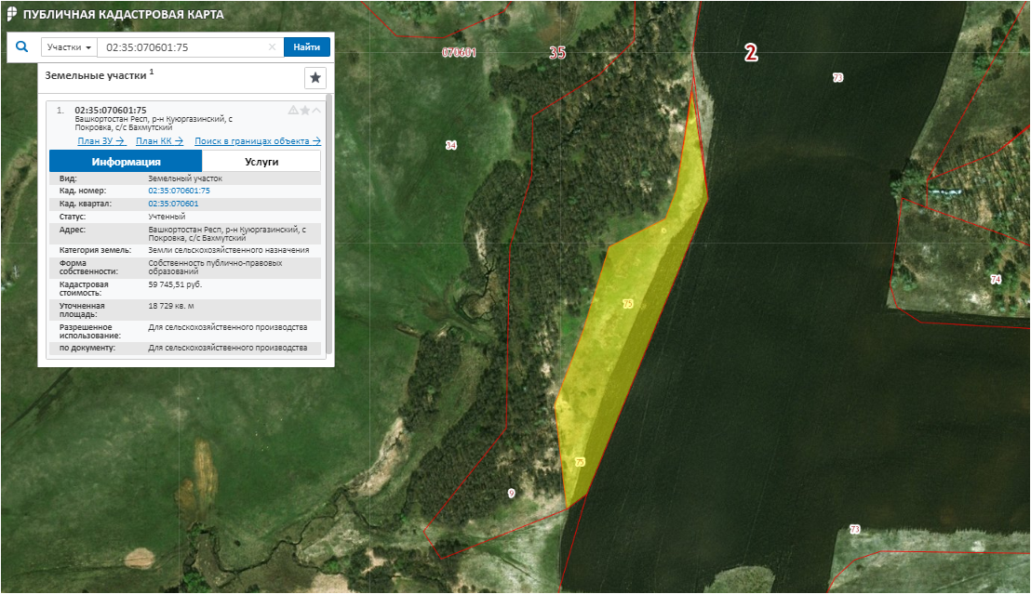
Task: Click the results panel vertical scrollbar
Action: tap(328, 223)
